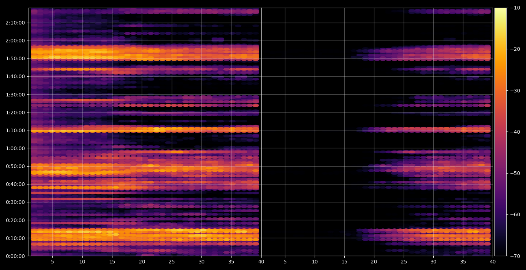Select the −20 colorbar tick label
Image resolution: width=526 pixels, height=270 pixels.
click(x=515, y=49)
